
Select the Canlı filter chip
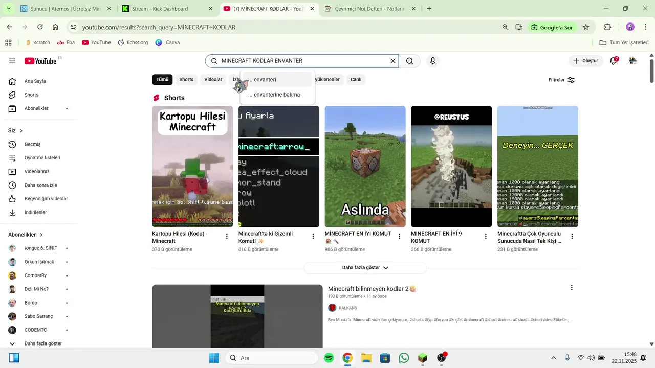tap(356, 80)
